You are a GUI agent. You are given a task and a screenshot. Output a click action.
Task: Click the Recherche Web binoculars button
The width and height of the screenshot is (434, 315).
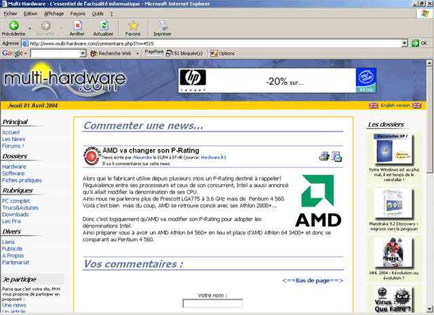(111, 54)
